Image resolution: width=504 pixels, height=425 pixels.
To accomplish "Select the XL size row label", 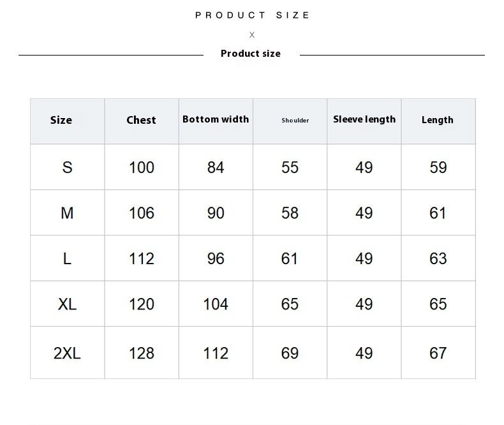I will point(67,304).
